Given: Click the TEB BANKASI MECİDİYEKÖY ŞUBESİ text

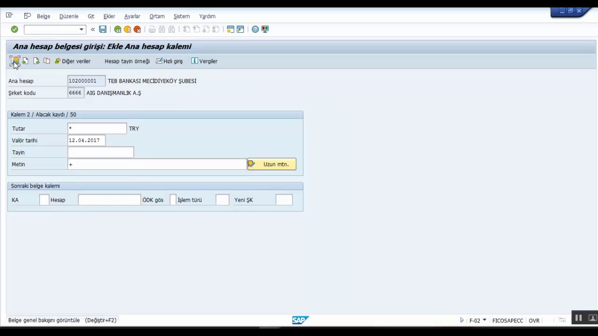Looking at the screenshot, I should (152, 81).
